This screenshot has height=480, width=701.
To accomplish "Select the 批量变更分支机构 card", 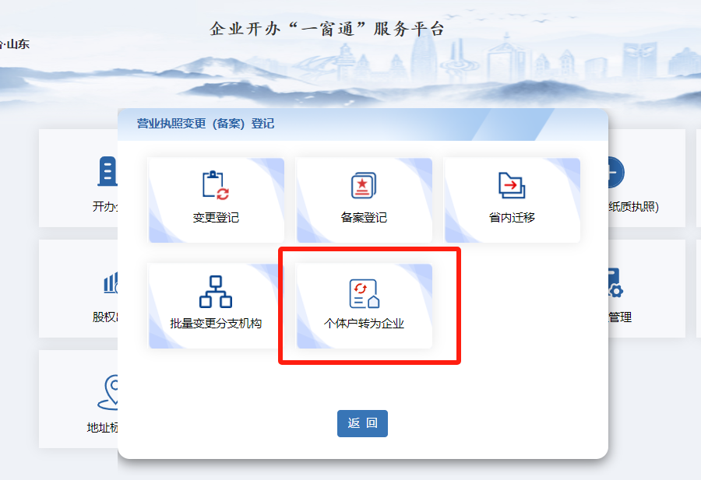I will [x=217, y=305].
